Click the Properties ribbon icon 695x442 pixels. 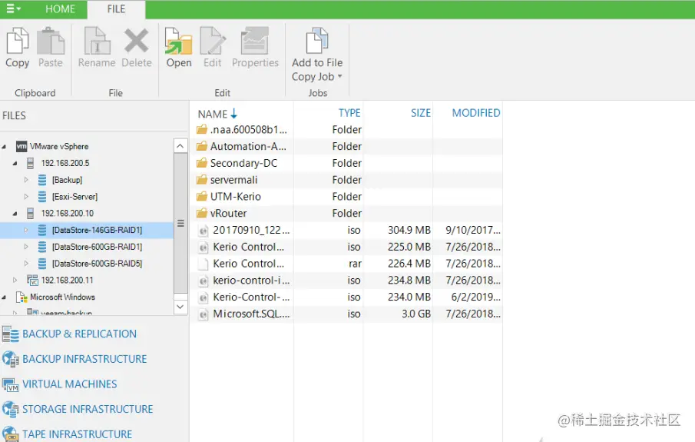coord(255,41)
